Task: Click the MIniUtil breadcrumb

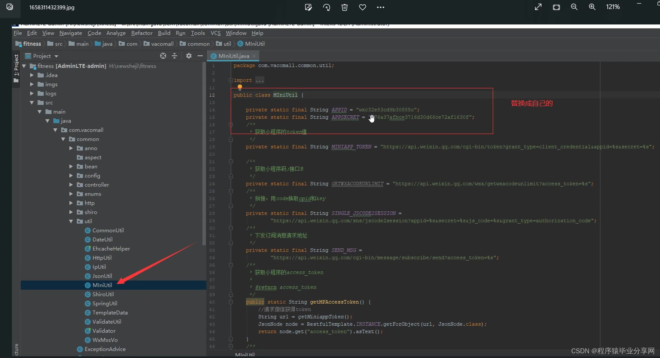Action: [x=251, y=44]
